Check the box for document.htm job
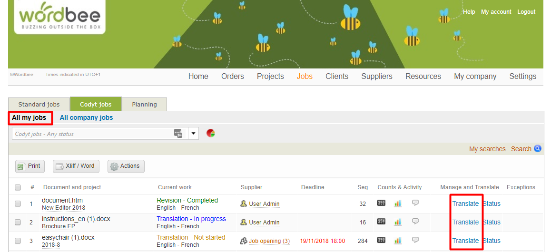551x252 pixels. point(18,204)
